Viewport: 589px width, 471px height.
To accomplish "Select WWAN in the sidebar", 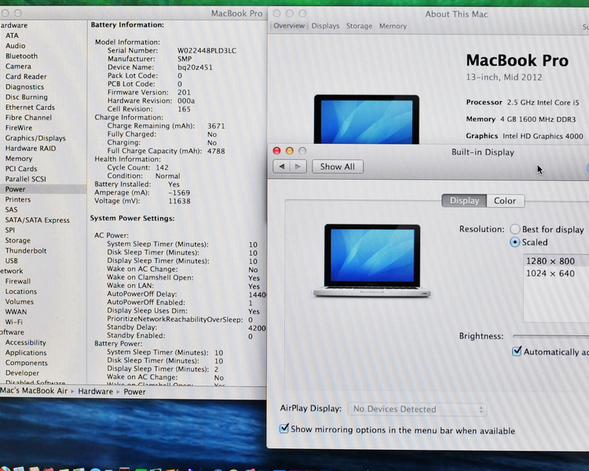I will pos(16,312).
